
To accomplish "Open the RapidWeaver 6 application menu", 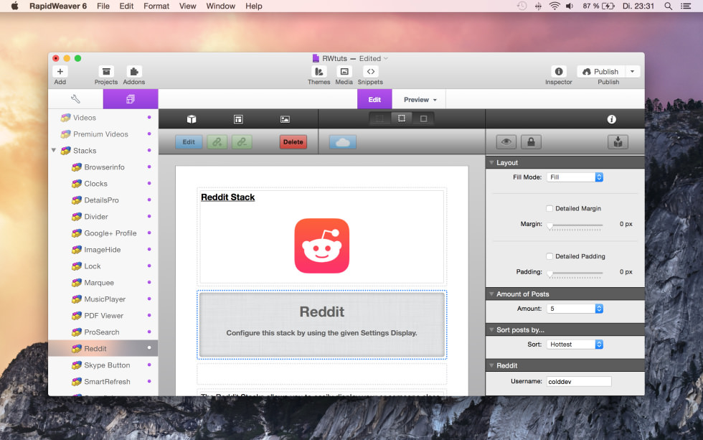I will 58,6.
